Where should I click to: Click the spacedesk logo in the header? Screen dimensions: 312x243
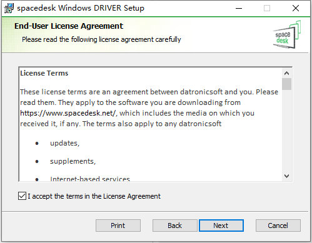[x=287, y=34]
